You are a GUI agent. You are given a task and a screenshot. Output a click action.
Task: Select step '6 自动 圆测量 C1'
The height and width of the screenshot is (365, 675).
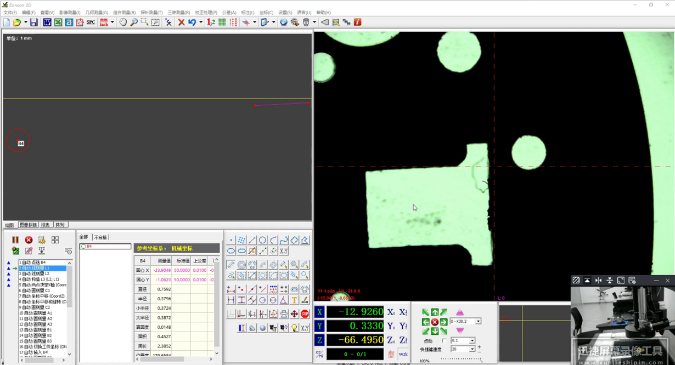click(x=42, y=290)
